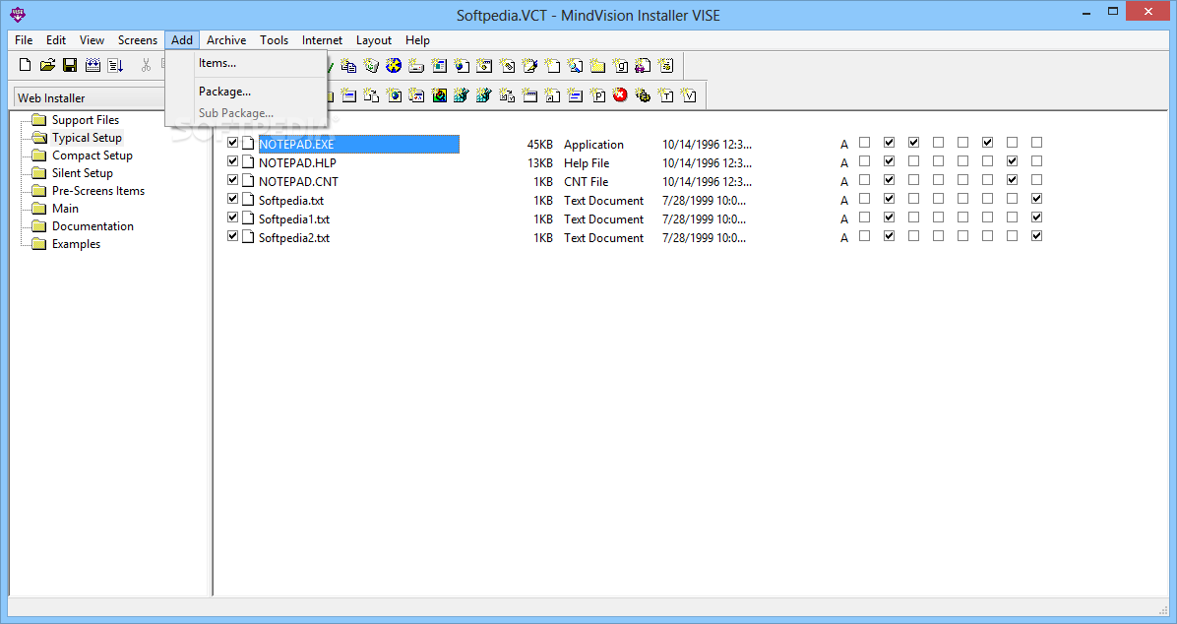Select the Documentation folder
Image resolution: width=1177 pixels, height=624 pixels.
point(93,226)
